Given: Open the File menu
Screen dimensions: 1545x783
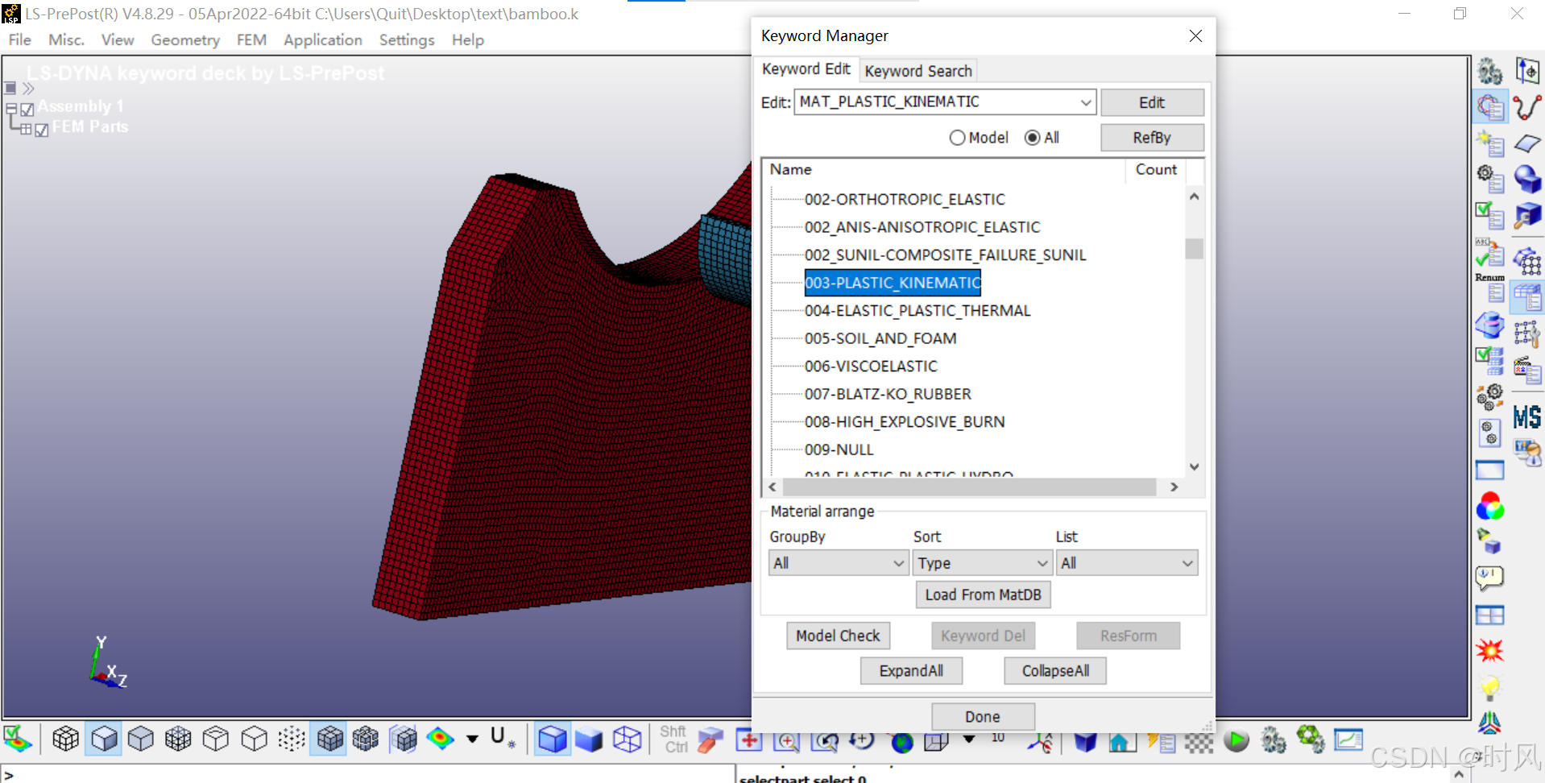Looking at the screenshot, I should click(x=19, y=39).
